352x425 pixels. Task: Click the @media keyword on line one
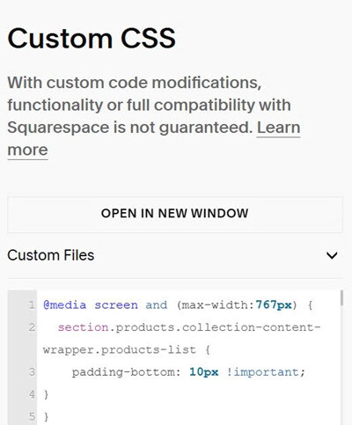[65, 305]
